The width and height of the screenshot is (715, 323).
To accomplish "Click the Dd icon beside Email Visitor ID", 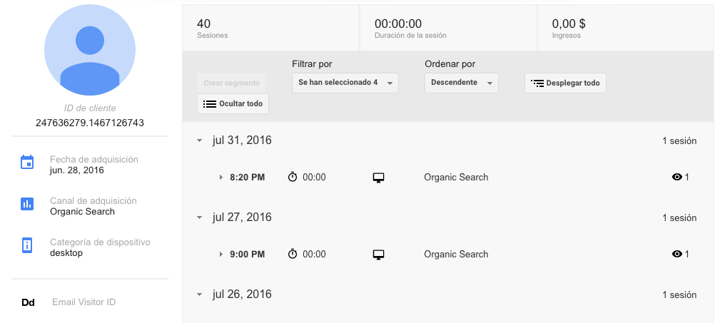I will pyautogui.click(x=29, y=302).
